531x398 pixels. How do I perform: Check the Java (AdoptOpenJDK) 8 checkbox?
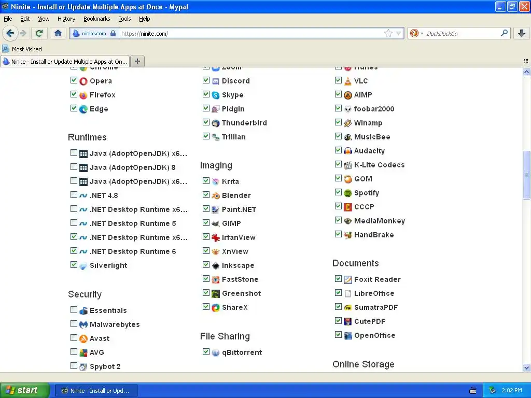[74, 166]
